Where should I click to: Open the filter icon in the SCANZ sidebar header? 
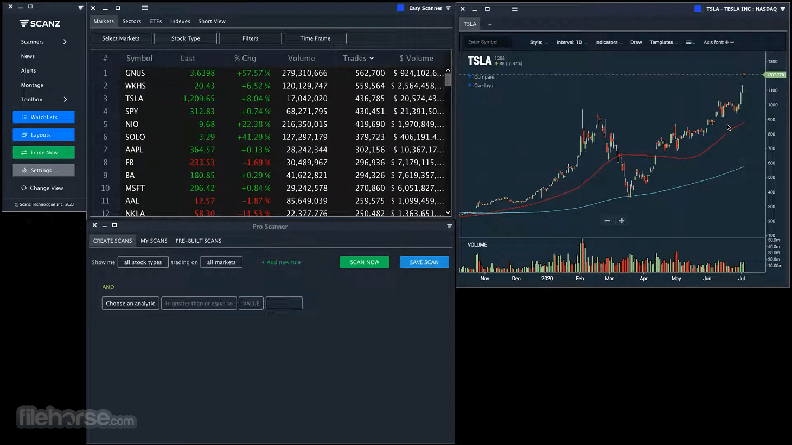[80, 8]
